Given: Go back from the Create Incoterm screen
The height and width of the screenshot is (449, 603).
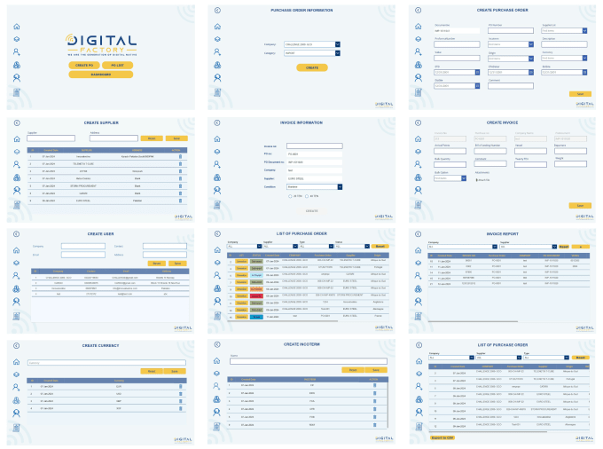Looking at the screenshot, I should (x=217, y=344).
